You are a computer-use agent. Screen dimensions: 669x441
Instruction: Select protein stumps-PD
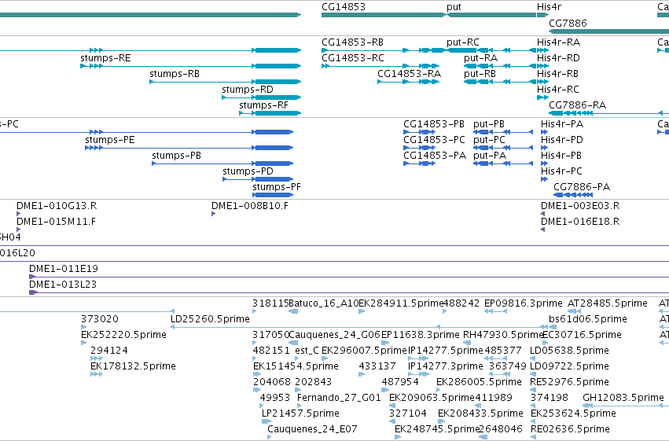258,179
